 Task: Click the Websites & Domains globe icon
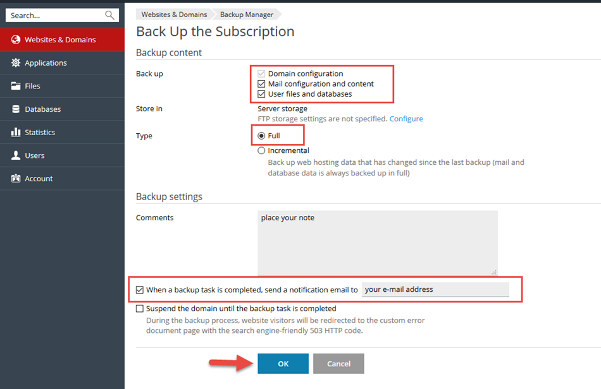coord(16,40)
